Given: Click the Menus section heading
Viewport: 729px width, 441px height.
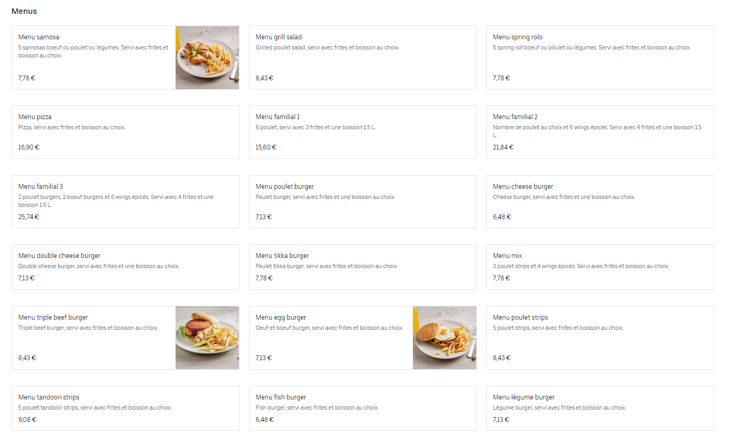Looking at the screenshot, I should click(24, 11).
